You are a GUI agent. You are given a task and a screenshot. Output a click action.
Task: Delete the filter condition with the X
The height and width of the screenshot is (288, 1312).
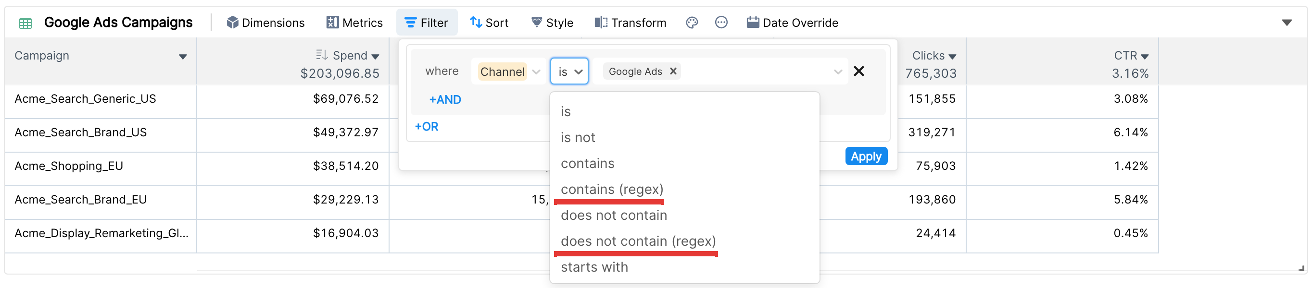coord(858,71)
